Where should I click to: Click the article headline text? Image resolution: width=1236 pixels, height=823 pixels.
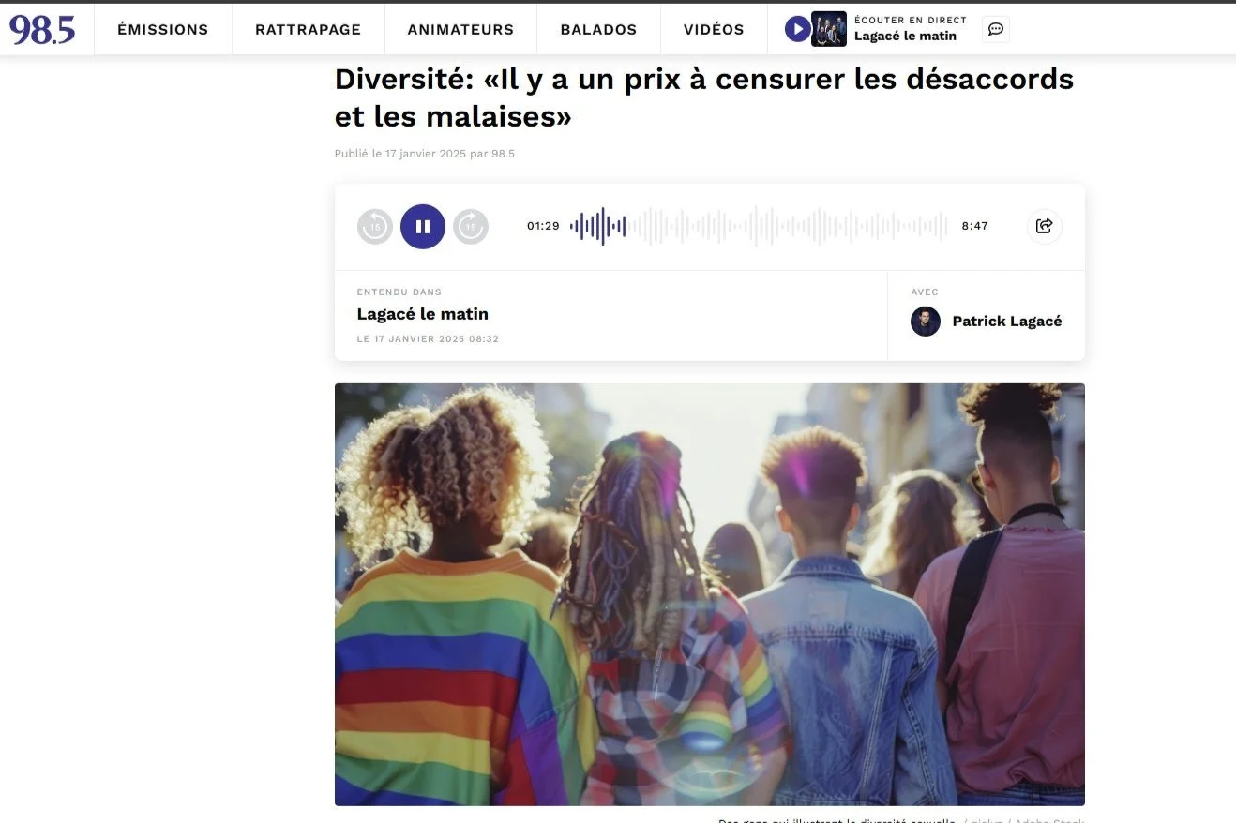pyautogui.click(x=704, y=97)
